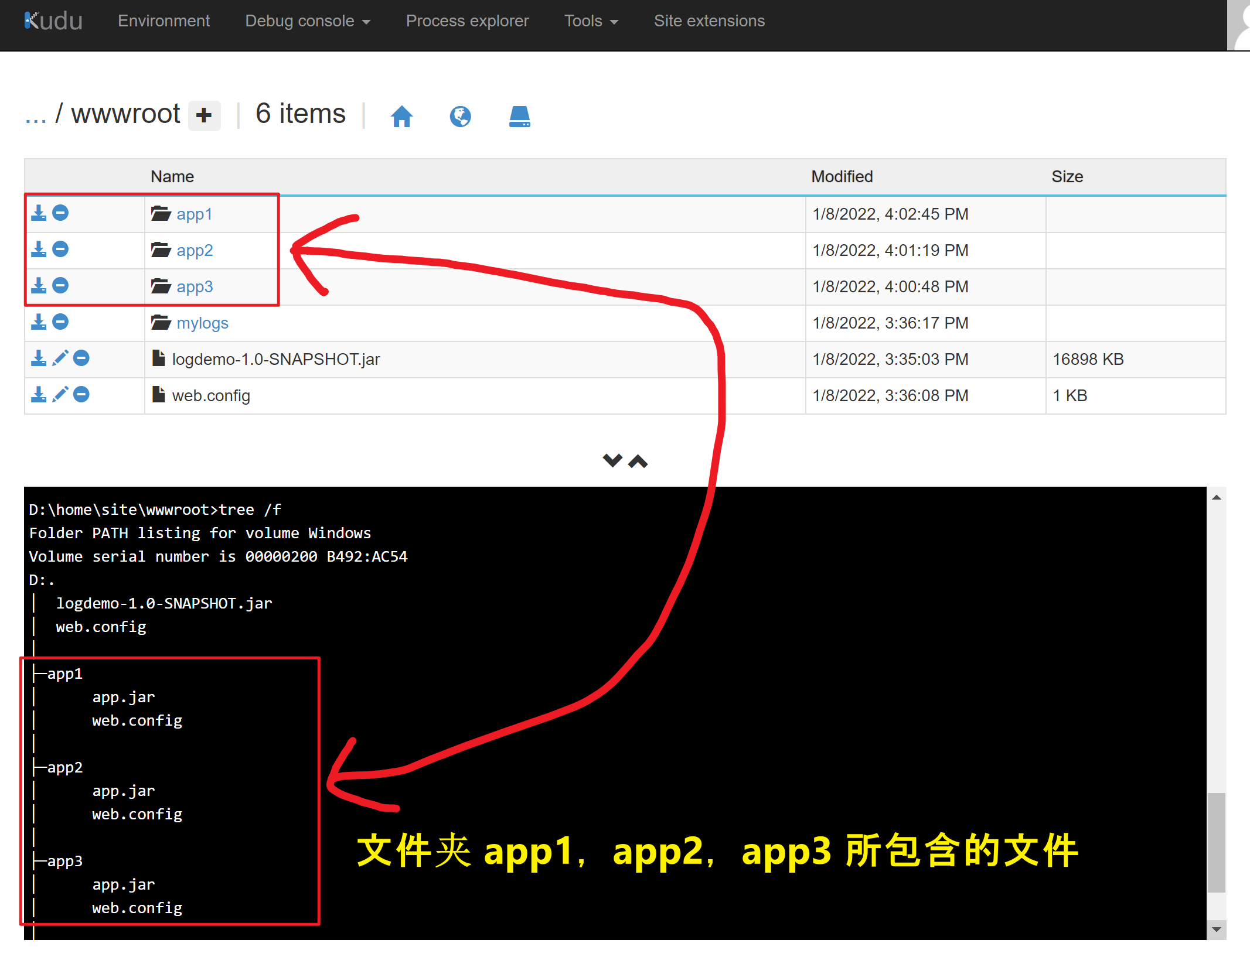
Task: Toggle delete button for app3 folder
Action: pyautogui.click(x=62, y=286)
